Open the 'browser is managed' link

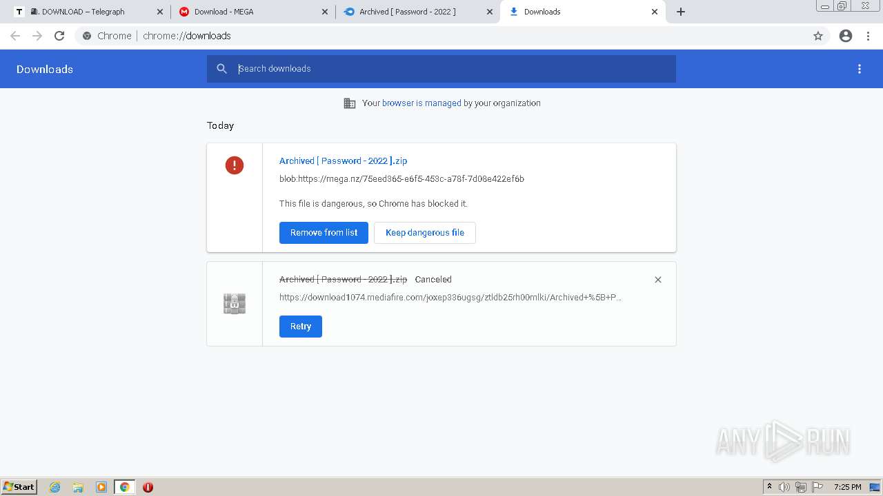pos(421,103)
